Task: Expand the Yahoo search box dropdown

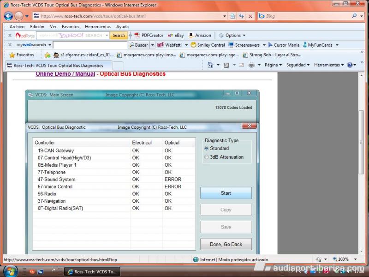Action: pos(107,36)
